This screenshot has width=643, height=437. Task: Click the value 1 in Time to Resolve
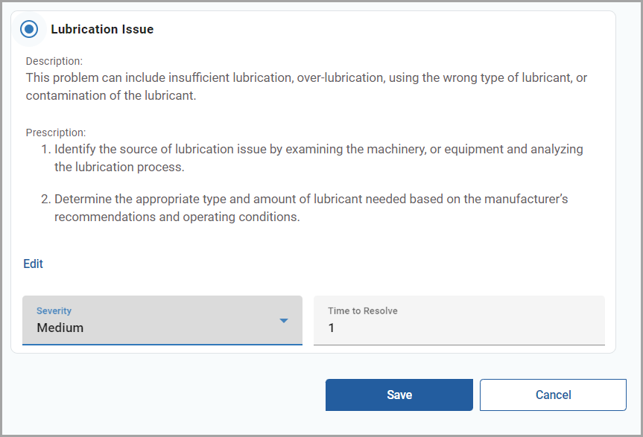click(x=332, y=328)
